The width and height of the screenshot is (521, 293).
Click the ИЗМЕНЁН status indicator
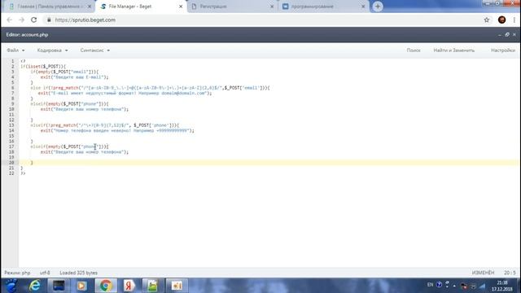pyautogui.click(x=483, y=273)
